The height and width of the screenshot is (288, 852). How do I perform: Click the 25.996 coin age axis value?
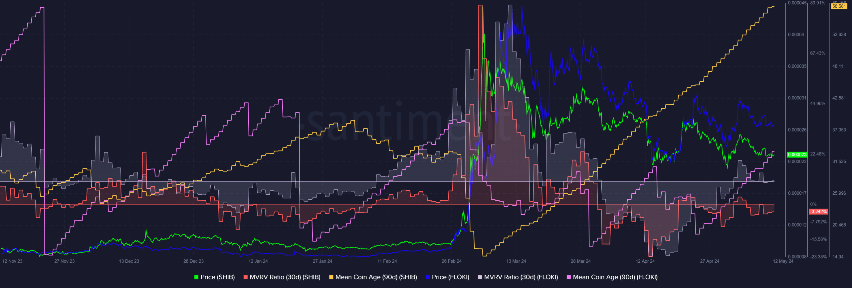click(x=839, y=193)
